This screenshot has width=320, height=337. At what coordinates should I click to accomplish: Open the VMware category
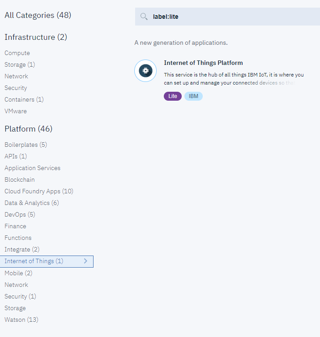pos(16,111)
